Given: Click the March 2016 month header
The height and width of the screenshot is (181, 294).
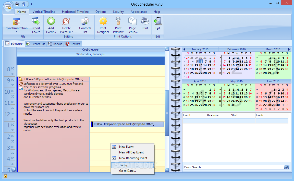Looking at the screenshot, I should pos(273,49).
